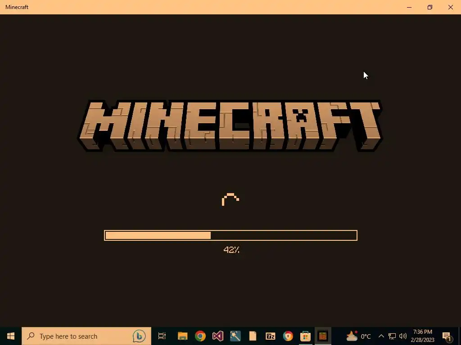Click the '42%' loading percentage text
This screenshot has height=345, width=461.
(x=231, y=250)
